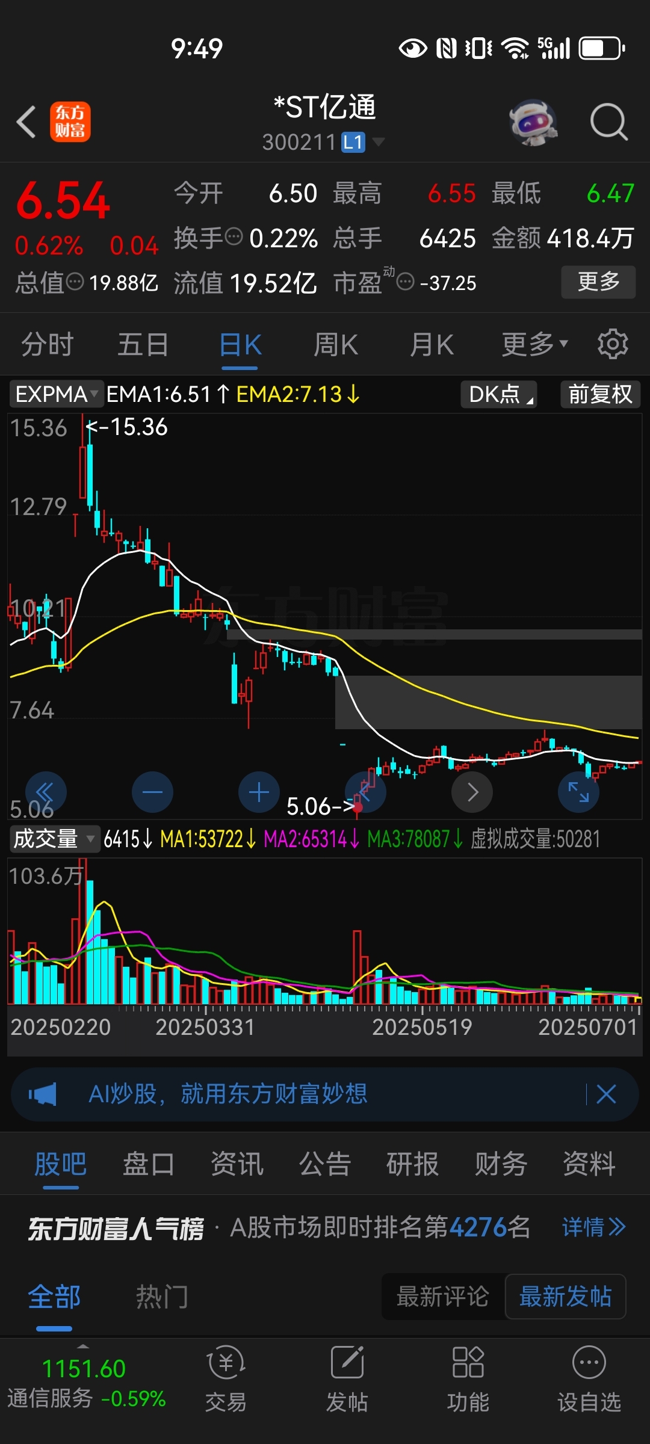Tap the search magnifier icon

(608, 122)
